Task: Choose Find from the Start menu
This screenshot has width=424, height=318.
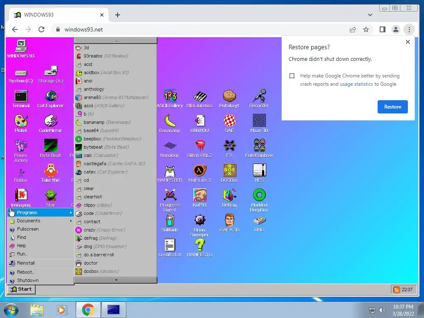Action: tap(41, 237)
